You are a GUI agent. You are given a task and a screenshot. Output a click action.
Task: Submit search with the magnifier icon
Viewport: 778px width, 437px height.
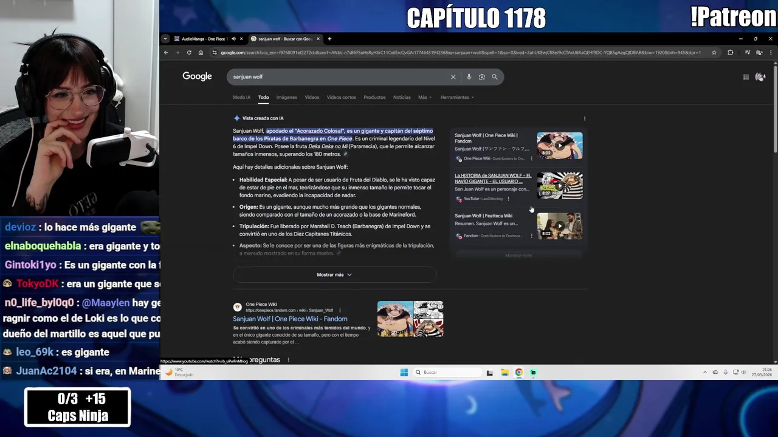pyautogui.click(x=495, y=77)
